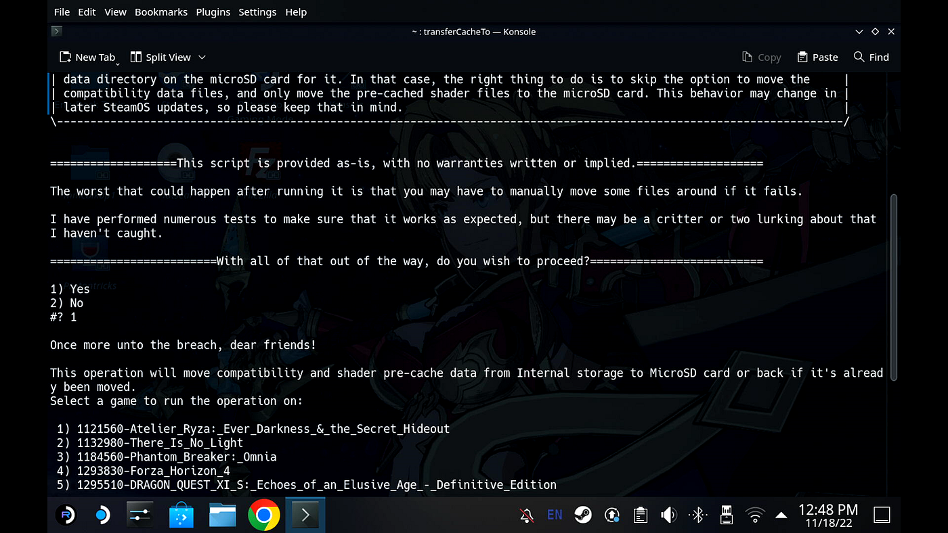Expand hidden system tray icons arrow

(x=781, y=515)
